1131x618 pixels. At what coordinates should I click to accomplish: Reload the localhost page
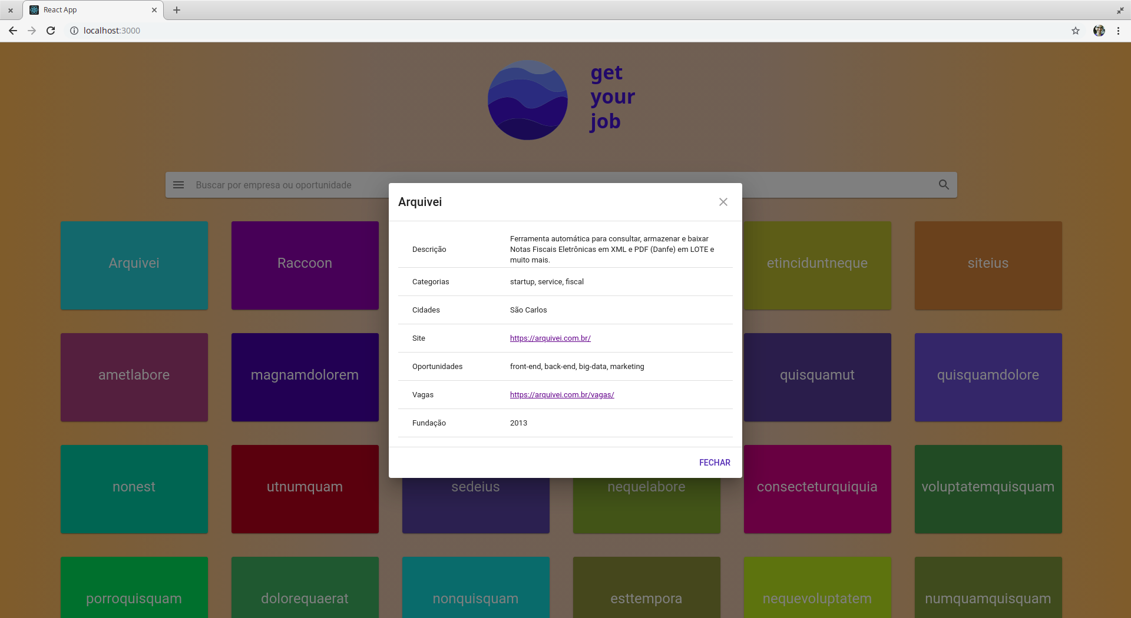click(51, 31)
